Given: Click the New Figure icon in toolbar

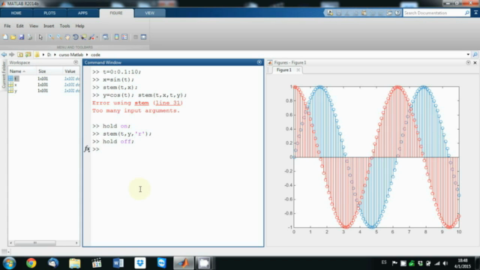Looking at the screenshot, I should pos(5,37).
